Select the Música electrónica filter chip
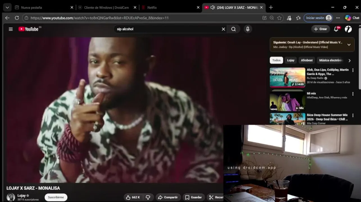Viewport: 361px width, 202px height. point(331,60)
